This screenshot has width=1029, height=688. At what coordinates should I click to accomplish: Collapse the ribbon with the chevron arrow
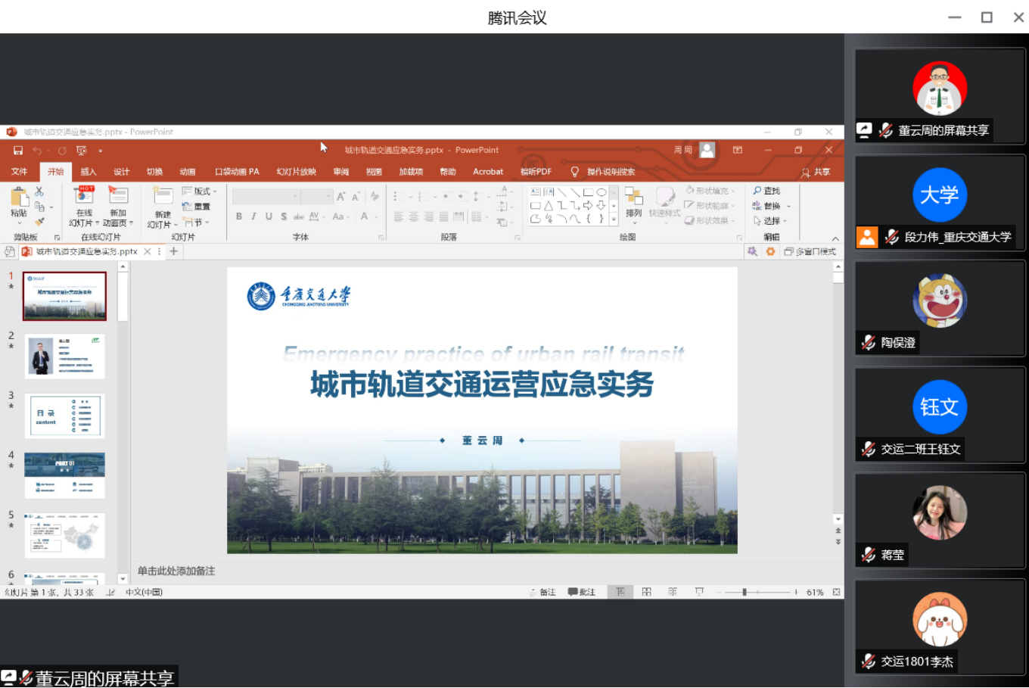[x=835, y=238]
